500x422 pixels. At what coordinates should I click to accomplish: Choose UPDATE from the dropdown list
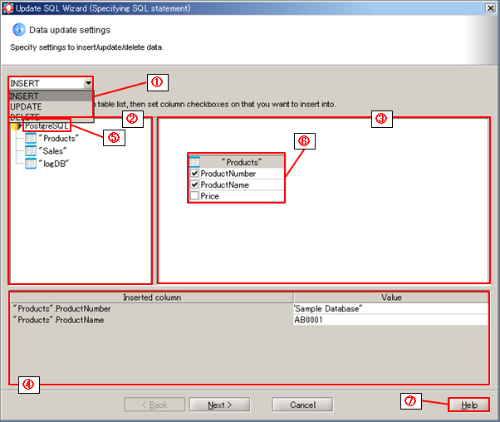(x=26, y=107)
